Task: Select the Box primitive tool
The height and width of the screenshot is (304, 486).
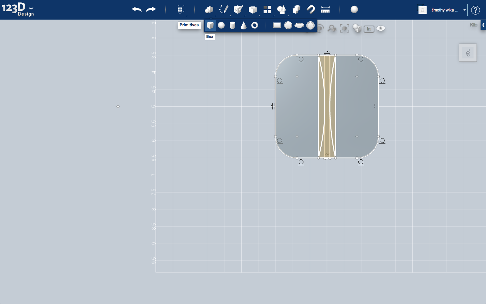Action: point(211,25)
